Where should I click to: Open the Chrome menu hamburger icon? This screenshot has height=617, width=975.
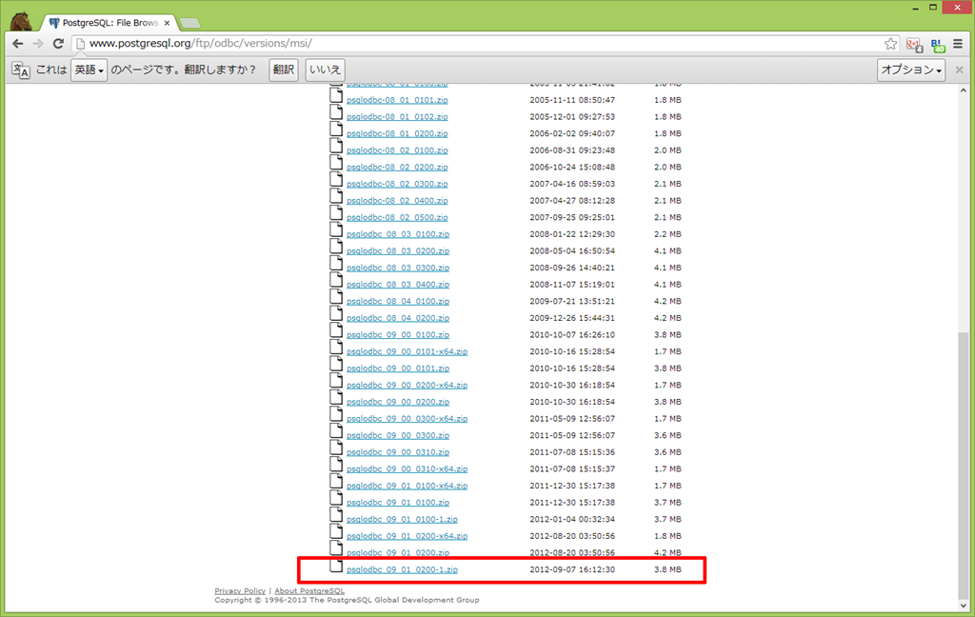click(x=958, y=44)
